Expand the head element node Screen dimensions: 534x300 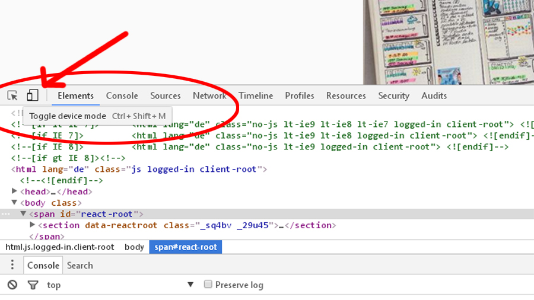[14, 191]
